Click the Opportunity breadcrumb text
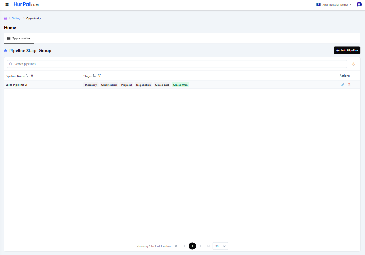The width and height of the screenshot is (365, 255). click(33, 18)
